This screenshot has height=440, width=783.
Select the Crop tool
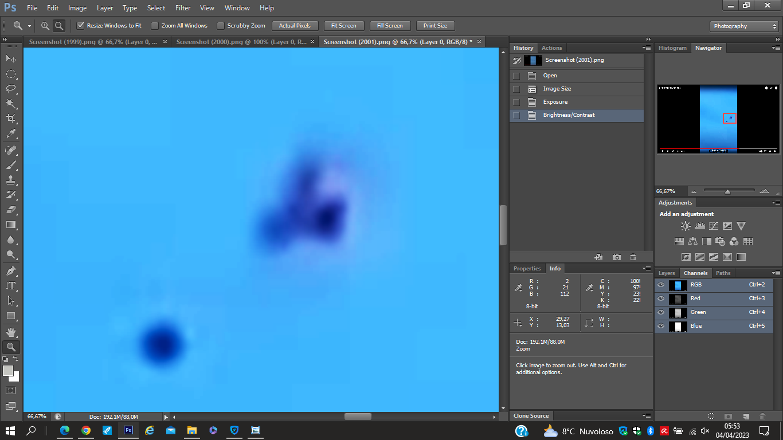pyautogui.click(x=11, y=119)
